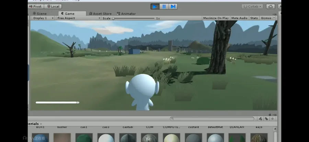Click the Search by Label tag icon
The image size is (309, 142).
click(x=266, y=119)
